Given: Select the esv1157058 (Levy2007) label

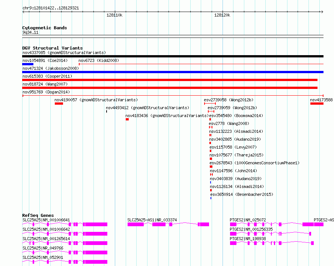Looking at the screenshot, I should [x=233, y=147].
